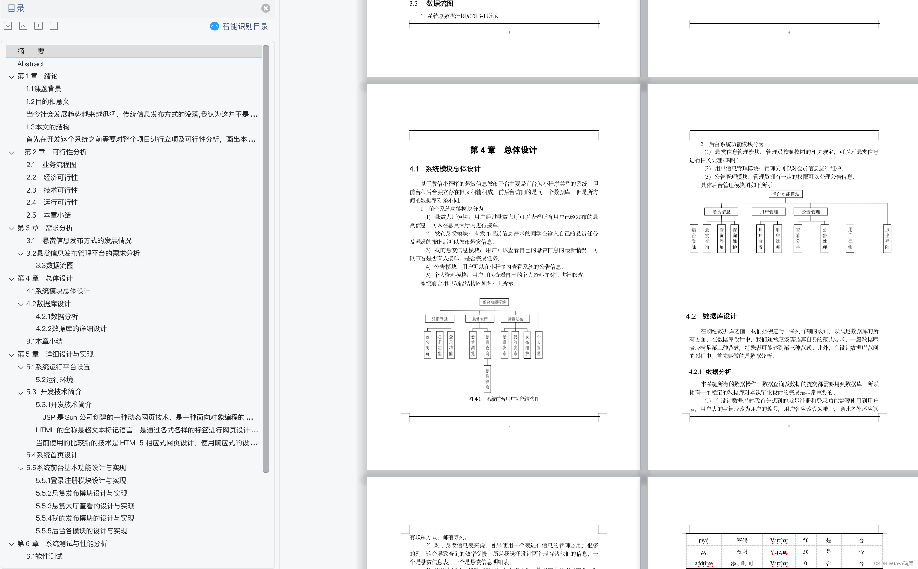The width and height of the screenshot is (918, 569).
Task: Click the 目录 panel title
Action: 16,9
